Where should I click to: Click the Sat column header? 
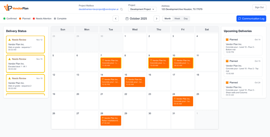tap(207, 30)
